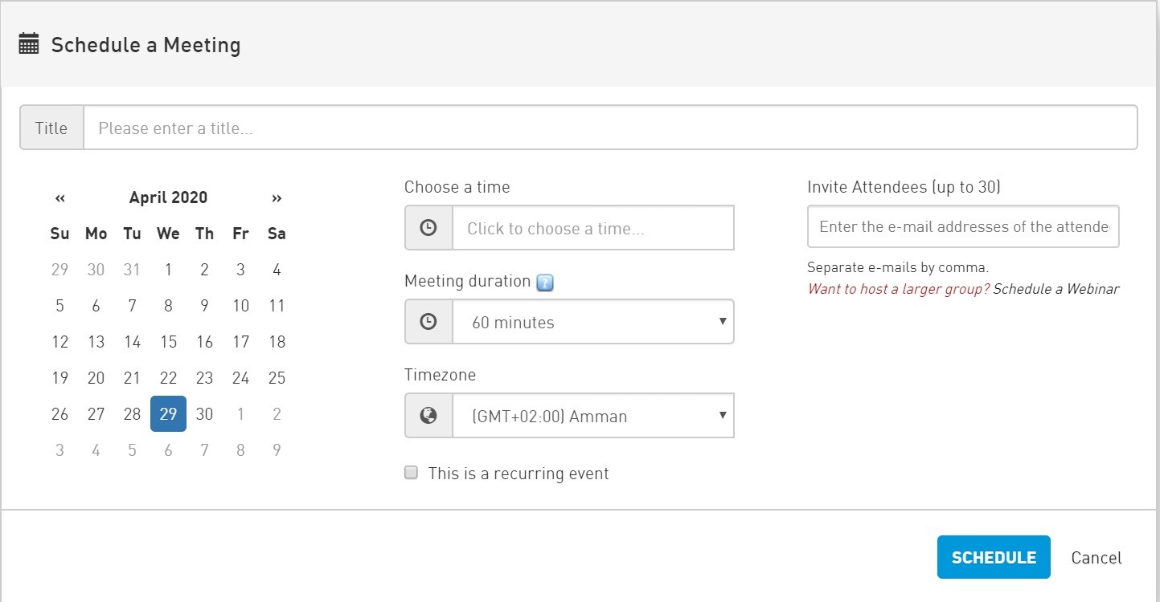
Task: Click the April 2020 month header
Action: [168, 197]
